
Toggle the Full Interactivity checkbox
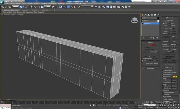pyautogui.click(x=165, y=65)
